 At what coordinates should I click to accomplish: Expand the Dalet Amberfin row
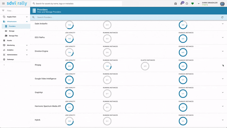click(223, 24)
